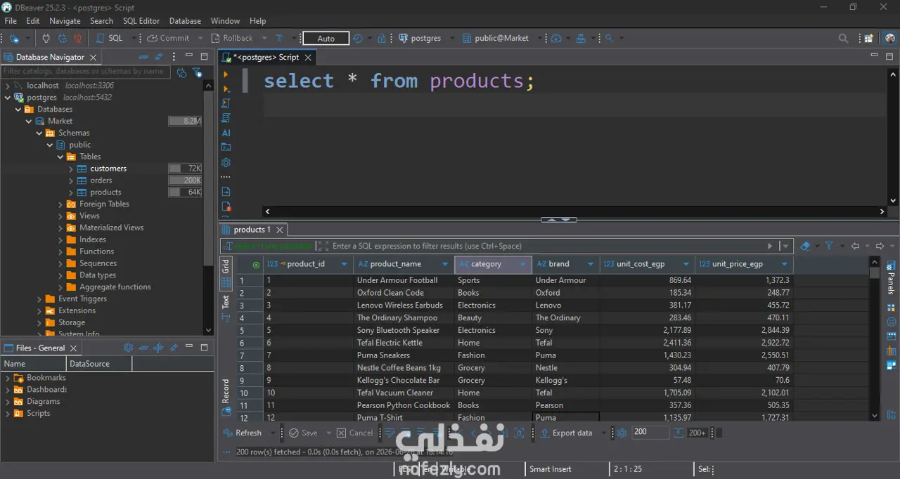The width and height of the screenshot is (900, 479).
Task: Click the red Disconnect icon
Action: (x=77, y=38)
